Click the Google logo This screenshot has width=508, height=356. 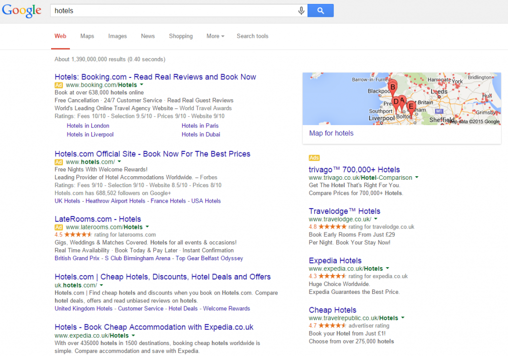tap(21, 10)
